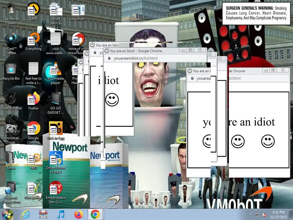Viewport: 293px width, 220px height.
Task: Close the right Chrome window showing 'ol.html'
Action: click(283, 70)
